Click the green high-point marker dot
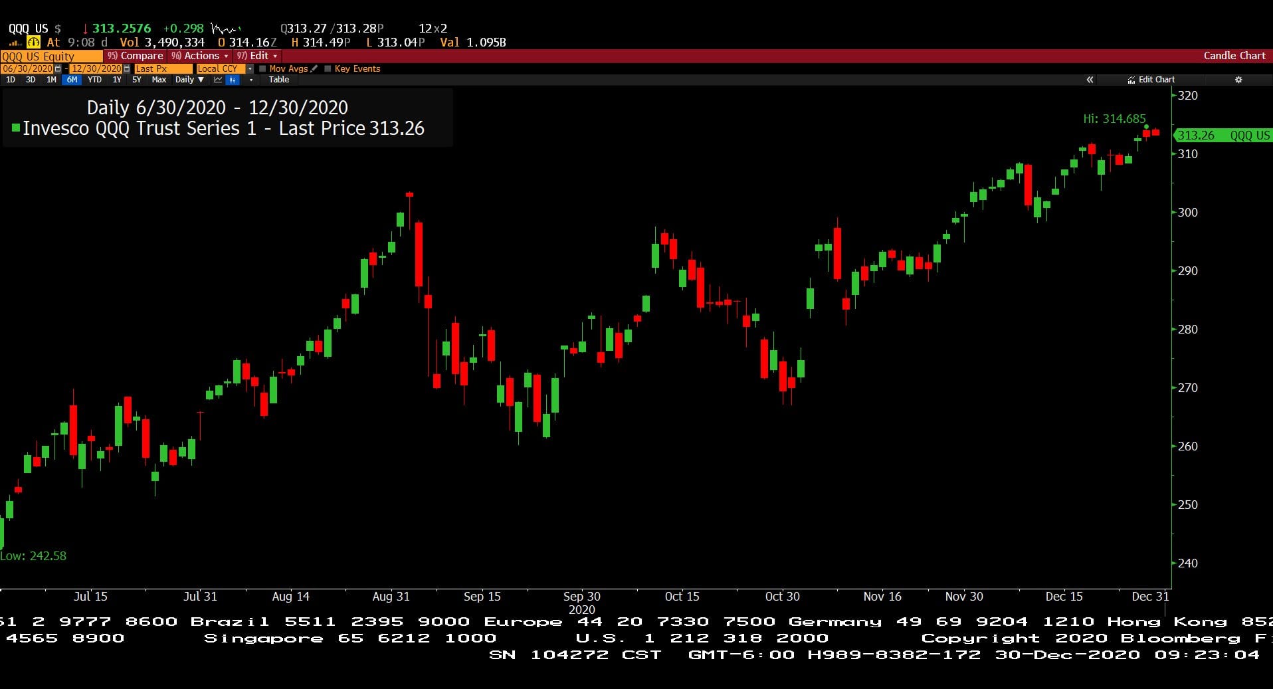This screenshot has width=1273, height=689. coord(1147,127)
